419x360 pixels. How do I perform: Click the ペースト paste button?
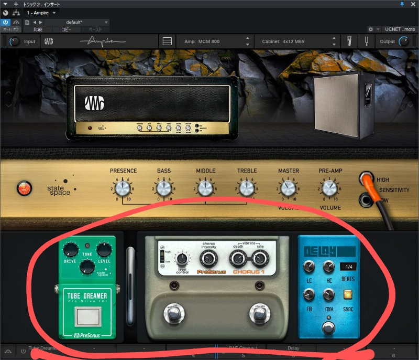tap(95, 29)
